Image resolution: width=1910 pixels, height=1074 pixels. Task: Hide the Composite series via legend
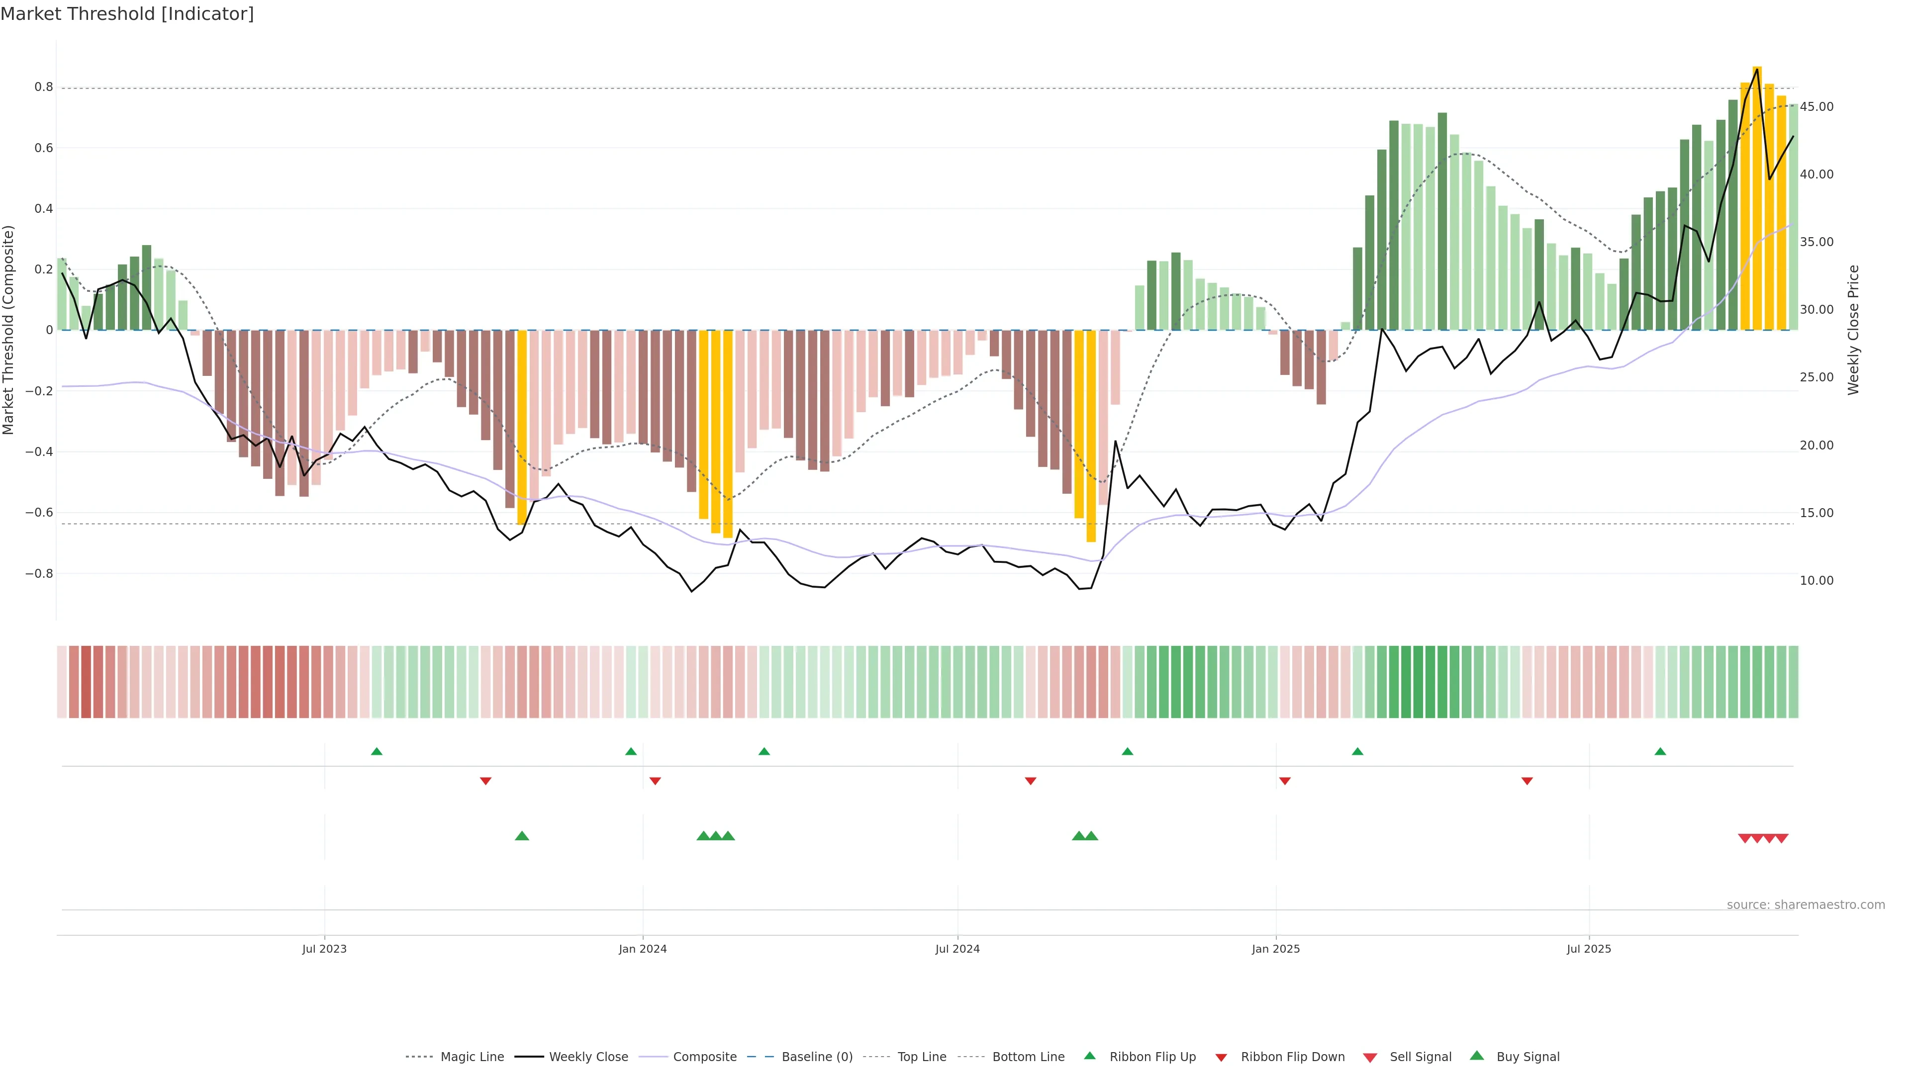[x=704, y=1057]
